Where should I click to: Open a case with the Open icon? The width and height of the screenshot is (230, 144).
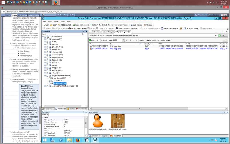pos(54,25)
